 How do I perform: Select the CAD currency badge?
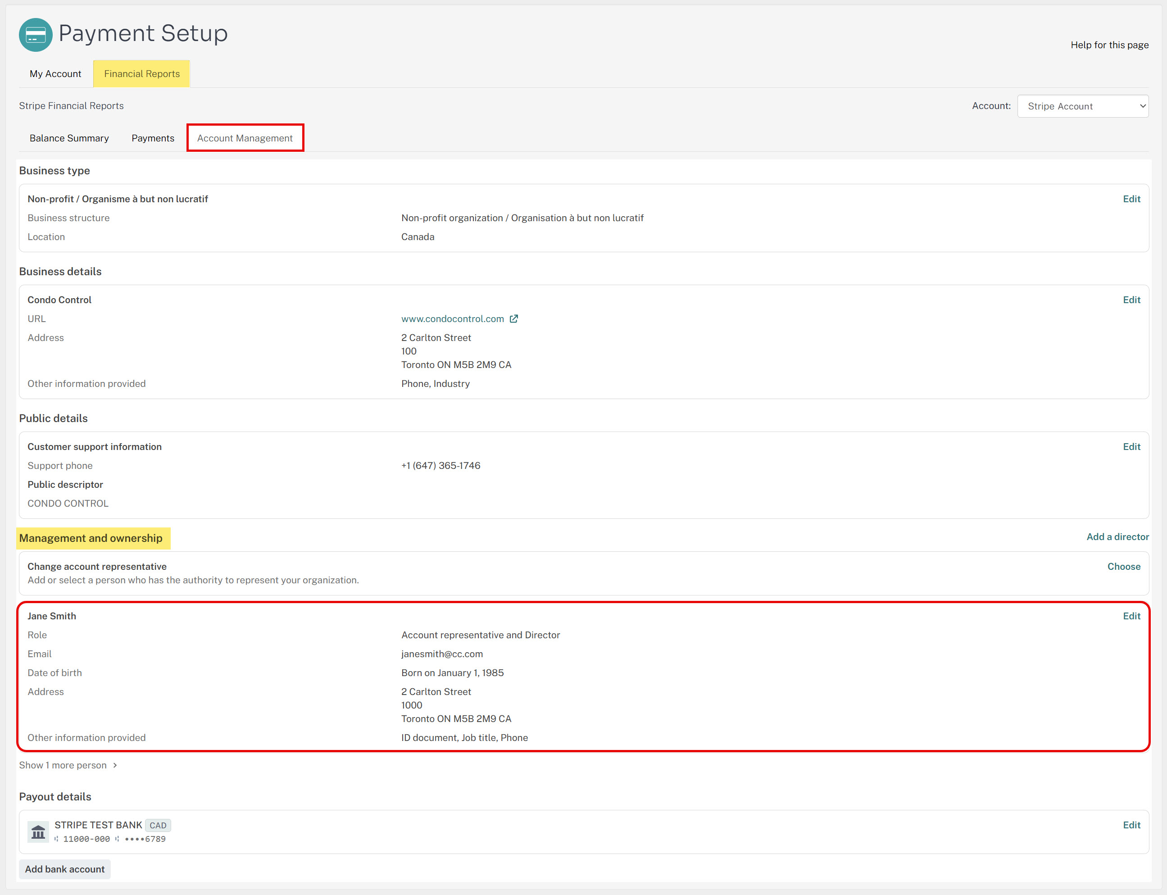pos(158,825)
